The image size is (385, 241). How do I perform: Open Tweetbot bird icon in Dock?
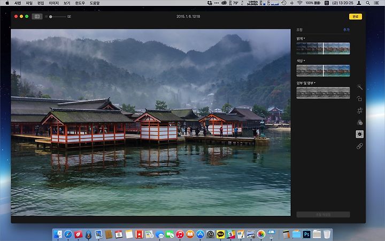tap(89, 234)
